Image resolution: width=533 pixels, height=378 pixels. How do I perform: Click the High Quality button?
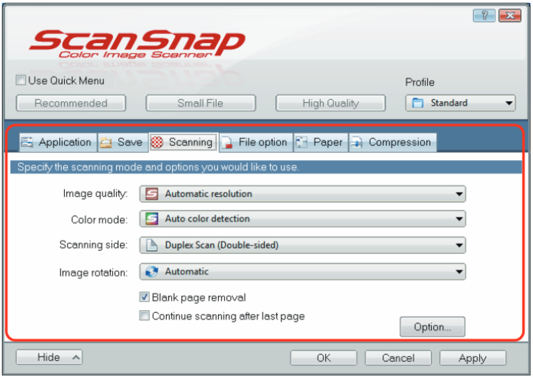point(331,103)
